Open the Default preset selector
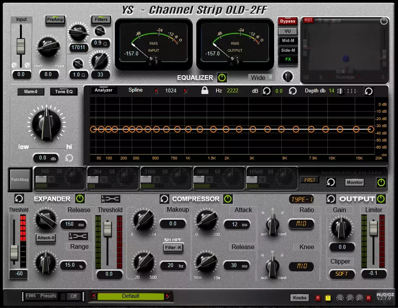 (130, 296)
